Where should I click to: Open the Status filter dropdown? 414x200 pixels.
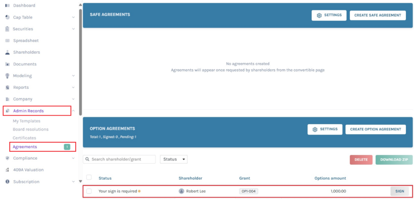point(174,159)
